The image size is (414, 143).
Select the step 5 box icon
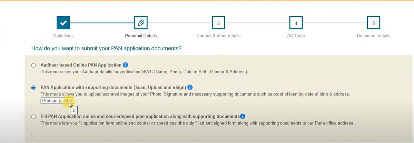373,23
